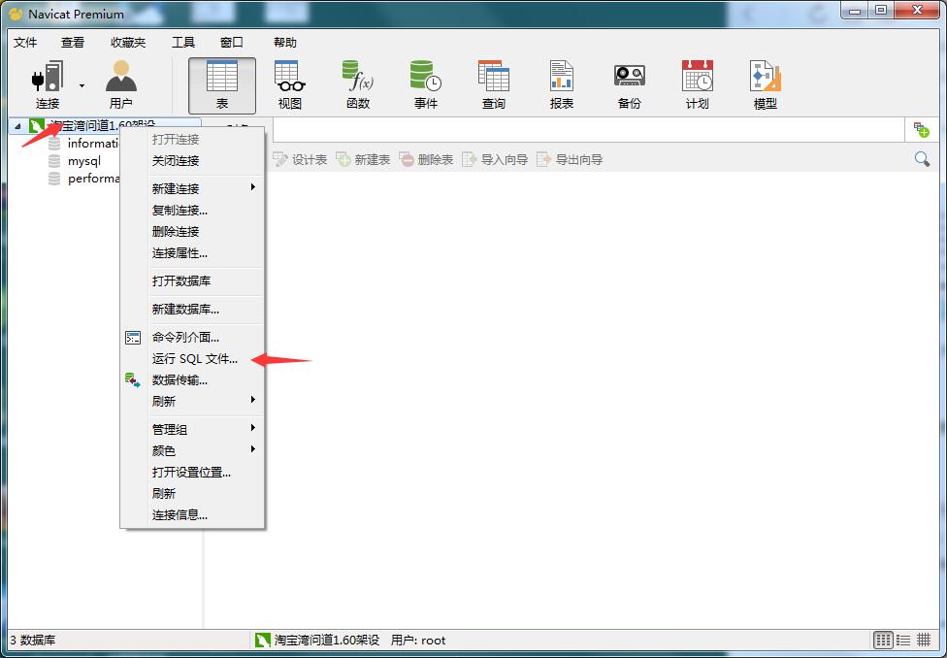947x658 pixels.
Task: Open the 用户 user management icon
Action: pyautogui.click(x=121, y=84)
